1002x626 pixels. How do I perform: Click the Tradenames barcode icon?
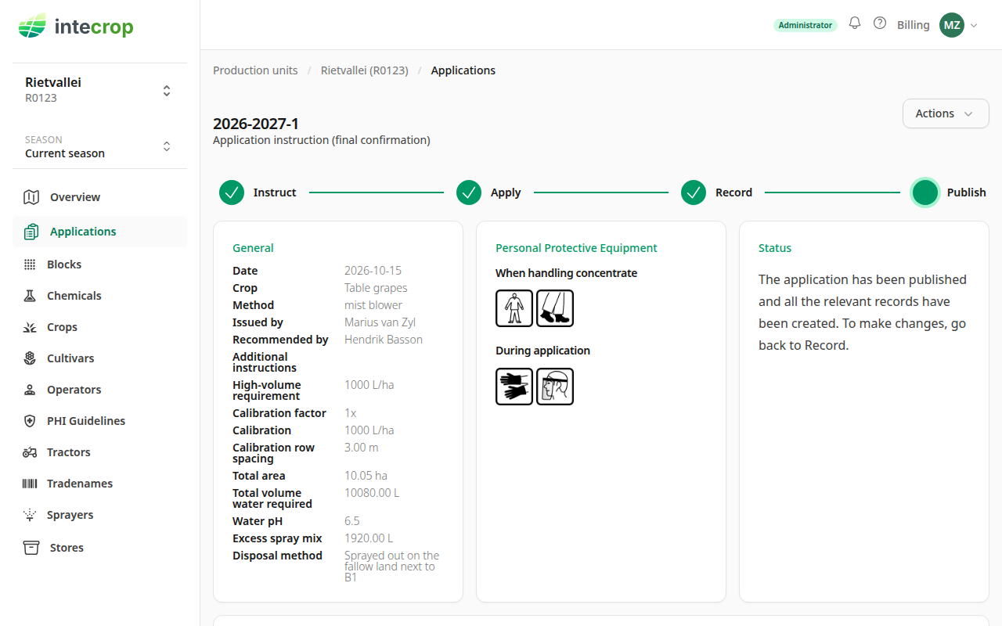[30, 484]
